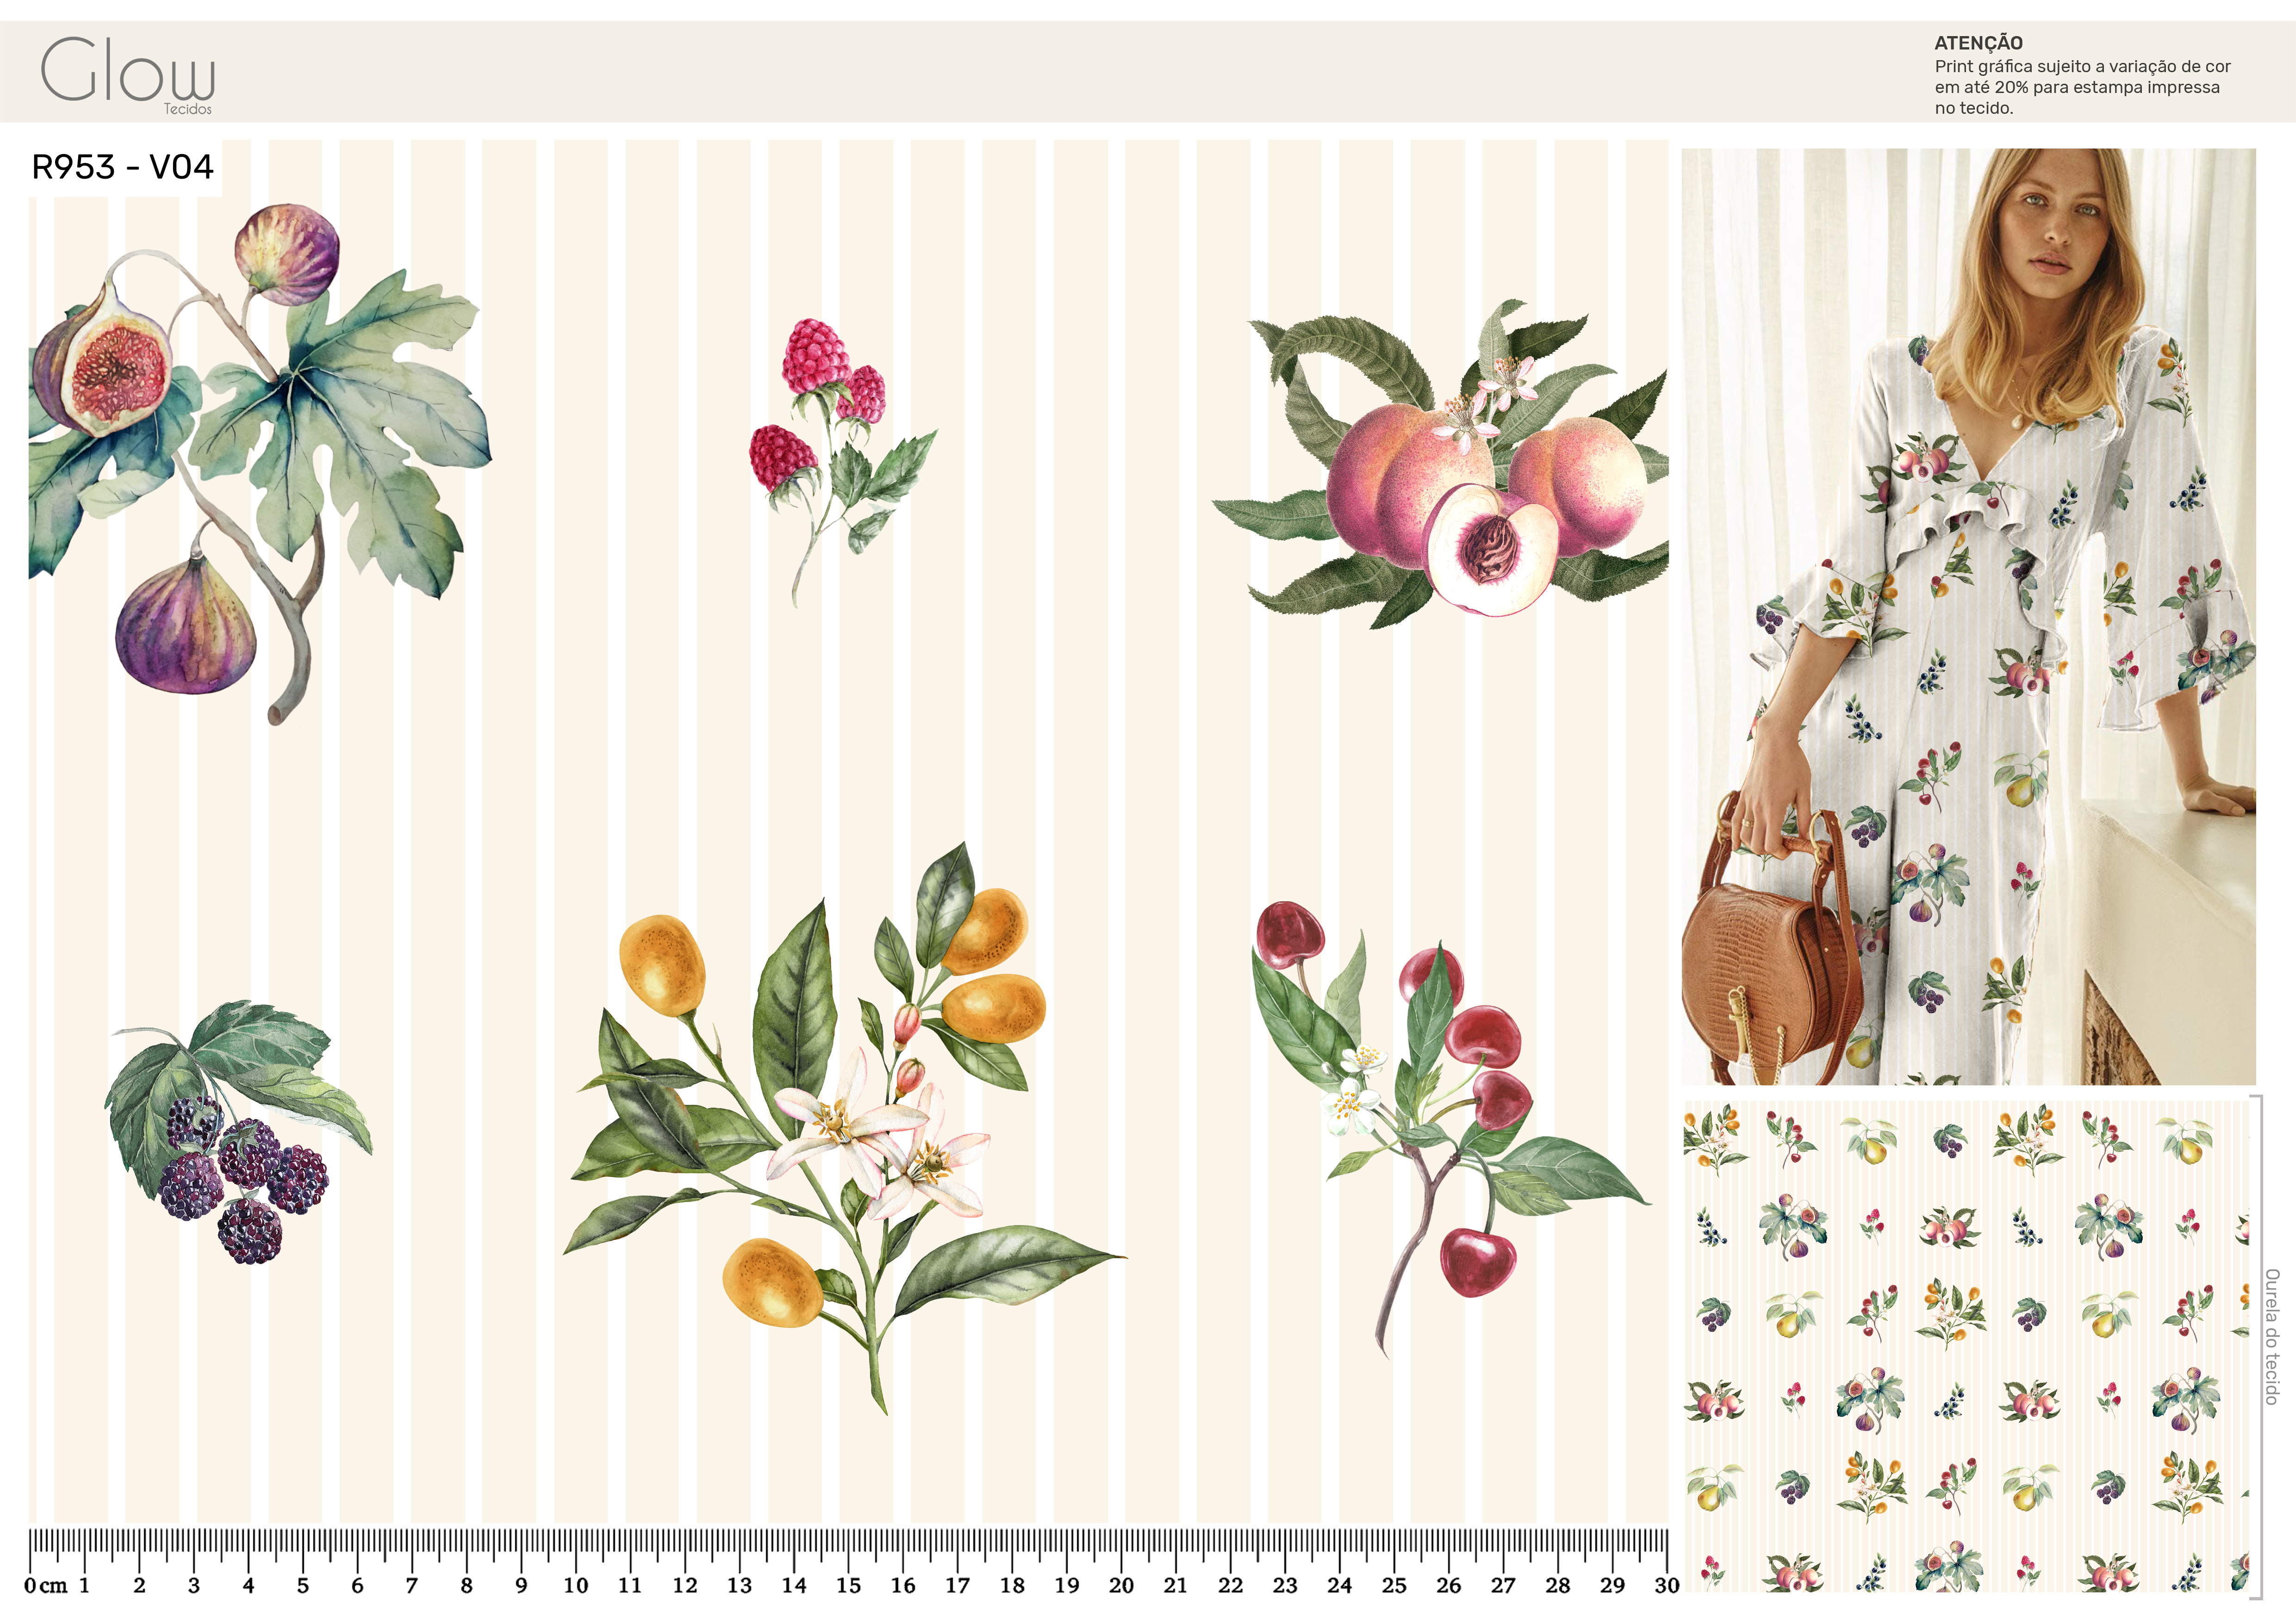Viewport: 2296px width, 1623px height.
Task: Click the R953 - V04 code label
Action: (x=122, y=167)
